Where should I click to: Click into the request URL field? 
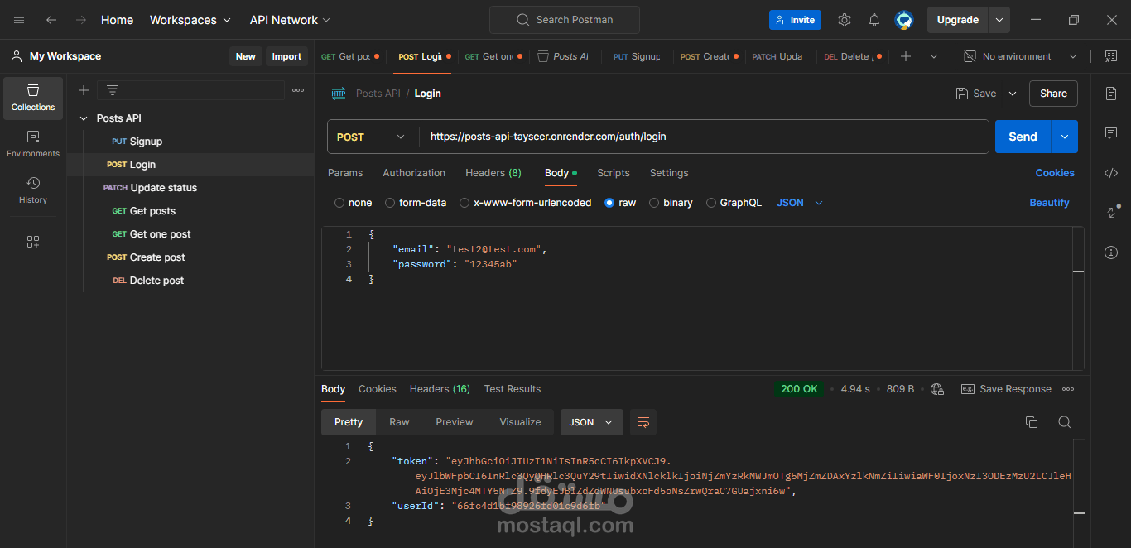tap(704, 137)
